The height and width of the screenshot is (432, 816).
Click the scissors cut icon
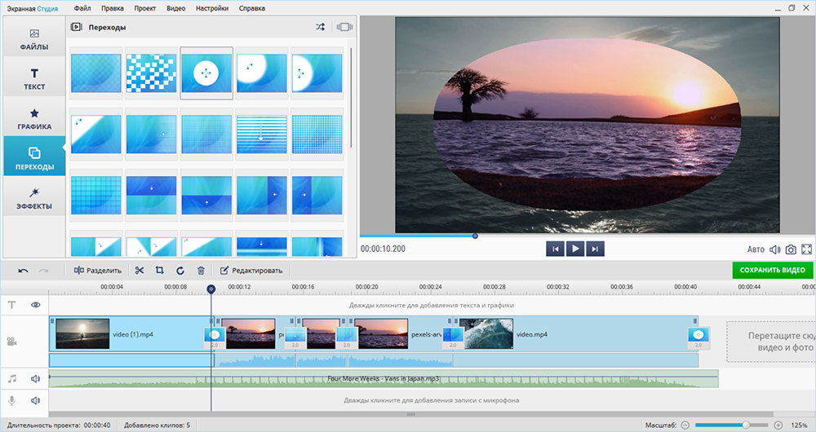click(140, 271)
